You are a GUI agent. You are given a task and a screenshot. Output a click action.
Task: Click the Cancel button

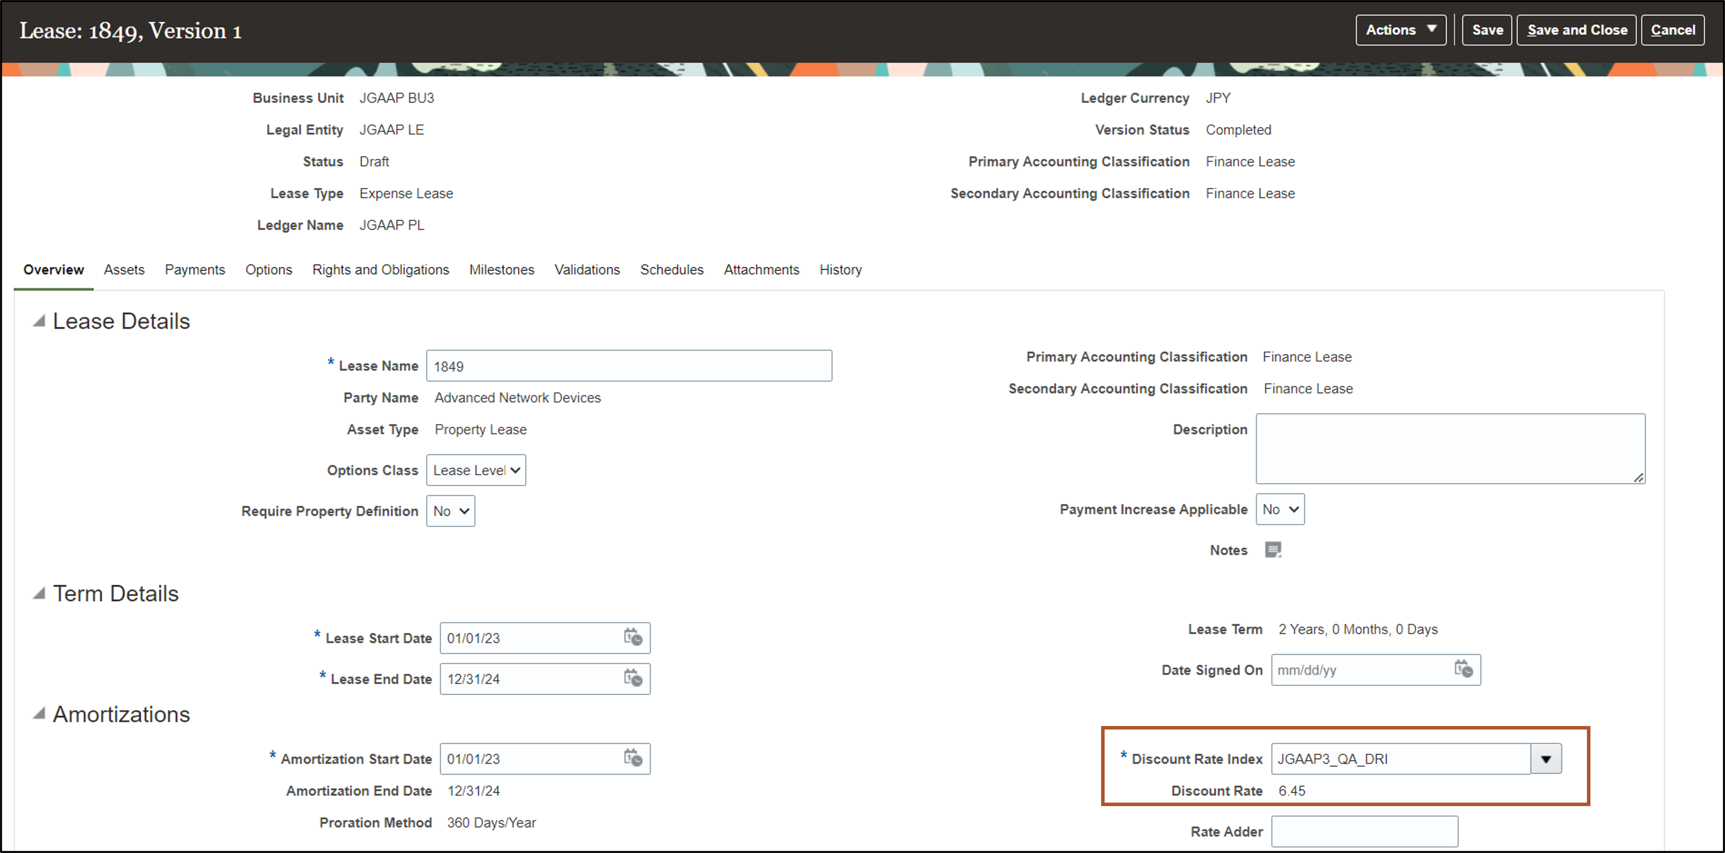(x=1672, y=30)
